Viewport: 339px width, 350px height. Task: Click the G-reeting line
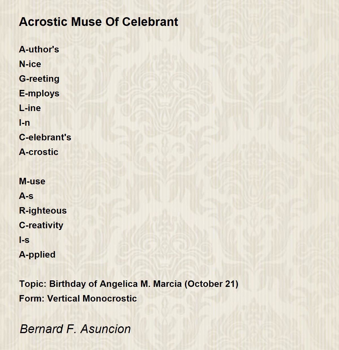(39, 79)
